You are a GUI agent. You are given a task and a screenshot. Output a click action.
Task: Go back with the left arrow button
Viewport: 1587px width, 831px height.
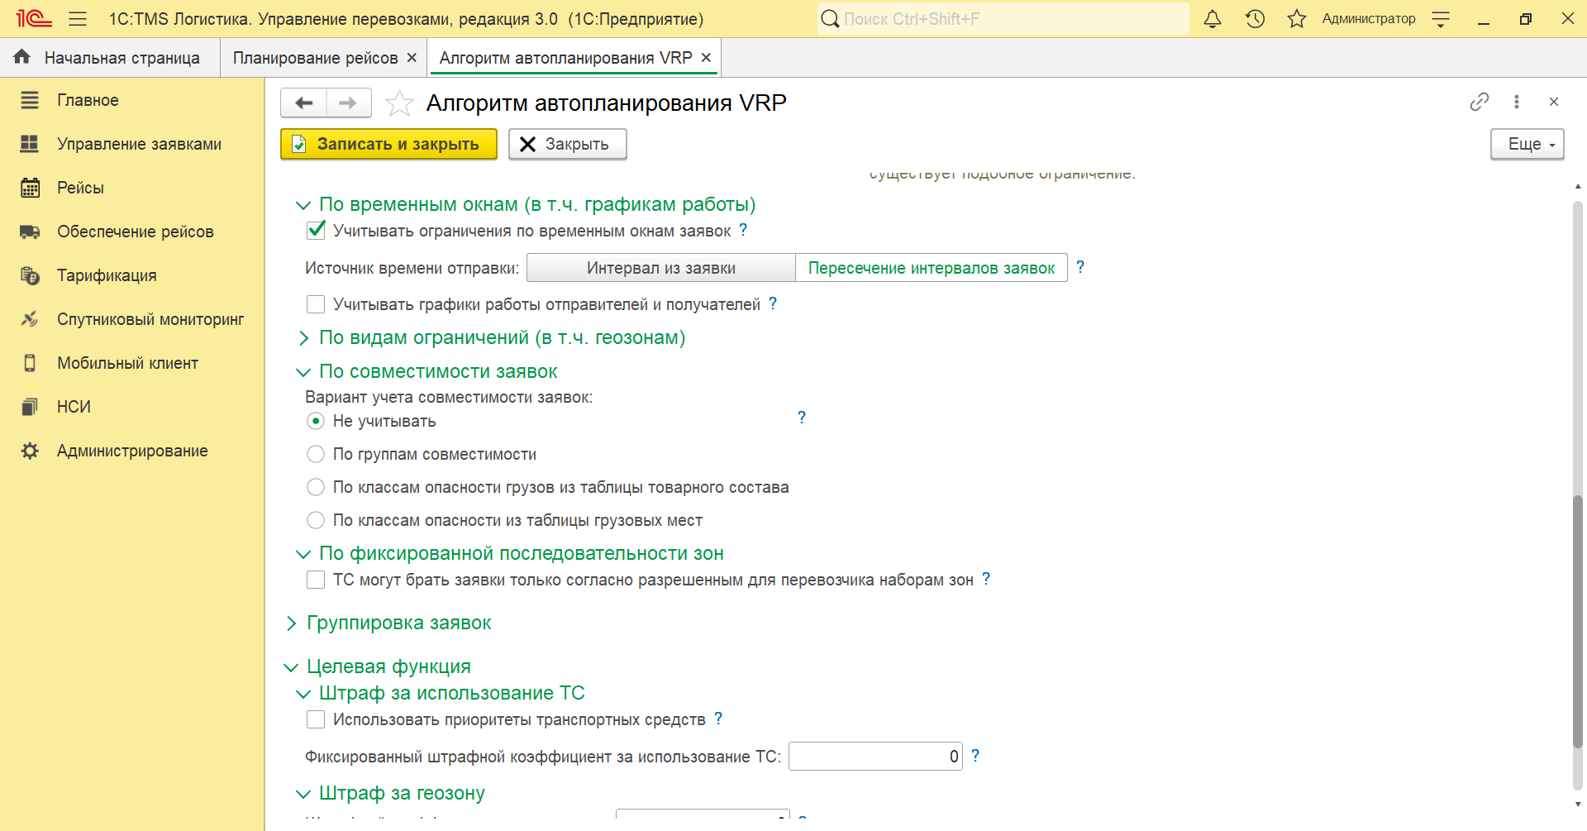(304, 103)
